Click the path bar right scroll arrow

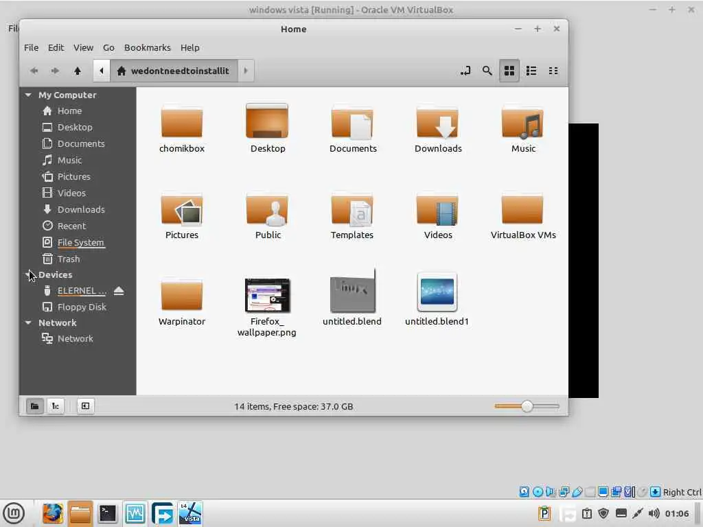click(x=246, y=71)
